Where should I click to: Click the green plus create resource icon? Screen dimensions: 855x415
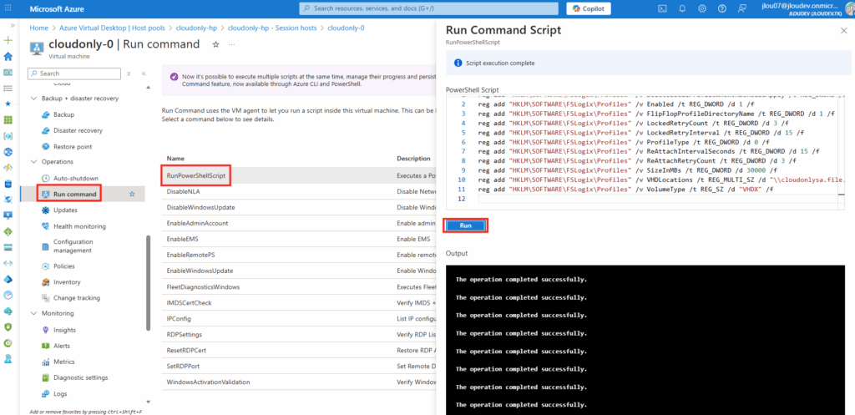[x=8, y=40]
